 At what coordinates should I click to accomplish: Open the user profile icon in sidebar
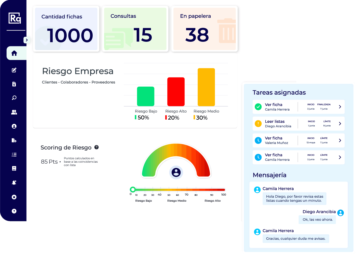[14, 126]
